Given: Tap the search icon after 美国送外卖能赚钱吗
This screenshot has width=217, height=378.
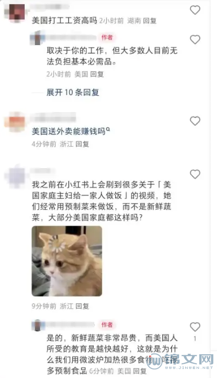Looking at the screenshot, I should point(108,130).
